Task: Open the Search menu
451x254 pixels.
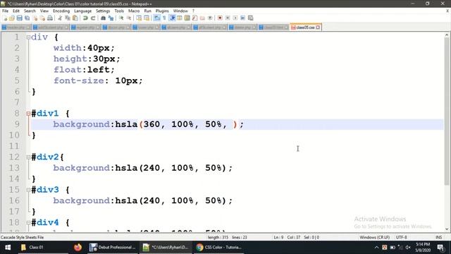Action: pos(30,11)
